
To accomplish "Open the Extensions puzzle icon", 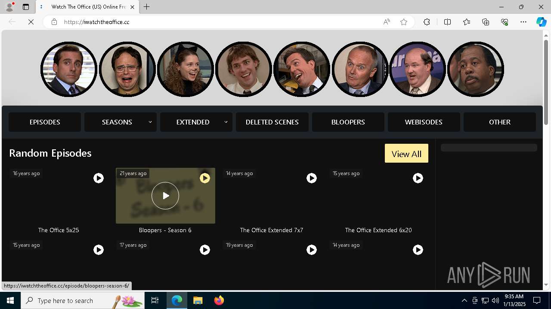I will point(427,22).
